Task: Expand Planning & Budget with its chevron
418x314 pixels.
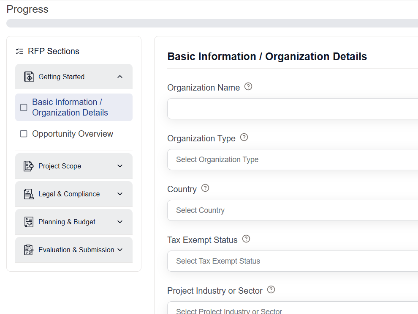Action: 120,222
